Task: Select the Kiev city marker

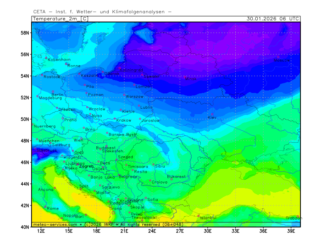Action: click(212, 114)
